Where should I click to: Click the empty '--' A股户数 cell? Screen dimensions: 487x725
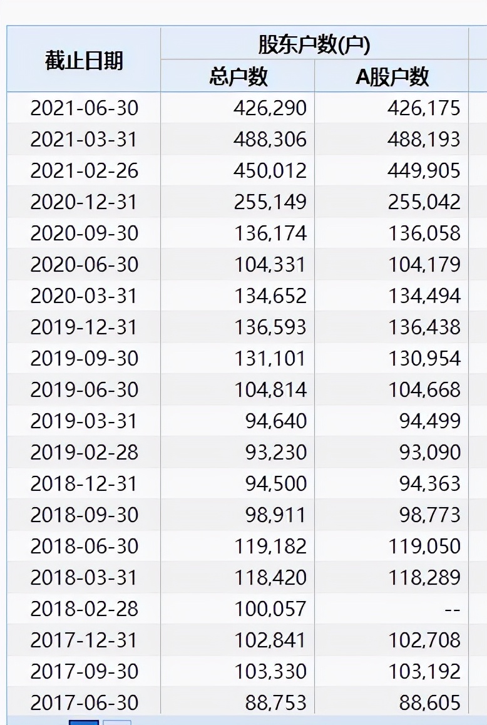click(448, 609)
